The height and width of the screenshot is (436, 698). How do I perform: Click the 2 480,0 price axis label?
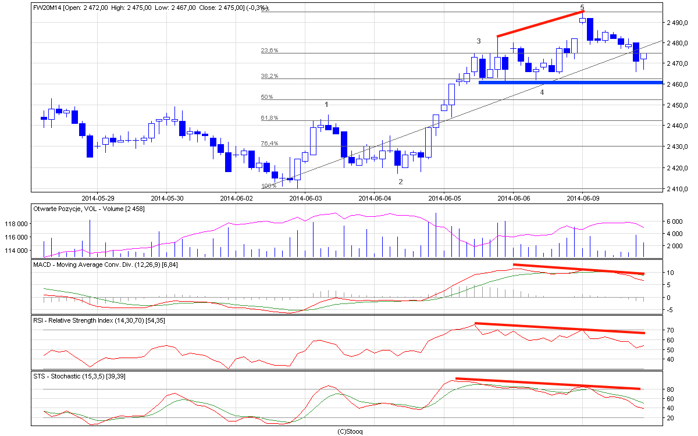[676, 43]
